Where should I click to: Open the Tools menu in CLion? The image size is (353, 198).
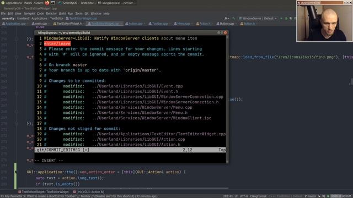(79, 13)
